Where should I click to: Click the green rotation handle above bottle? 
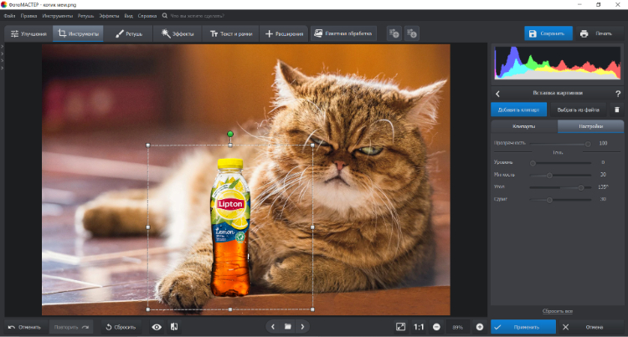tap(230, 133)
